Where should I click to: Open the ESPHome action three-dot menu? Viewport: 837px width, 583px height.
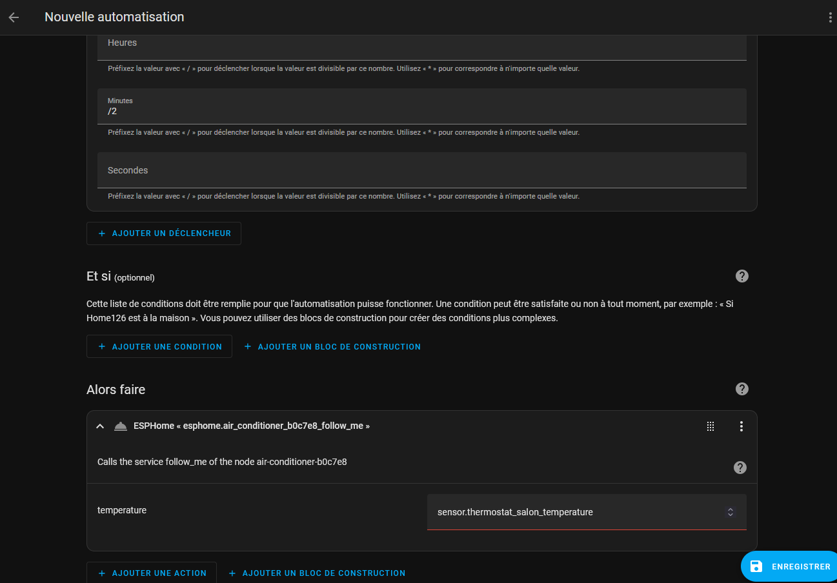tap(741, 426)
